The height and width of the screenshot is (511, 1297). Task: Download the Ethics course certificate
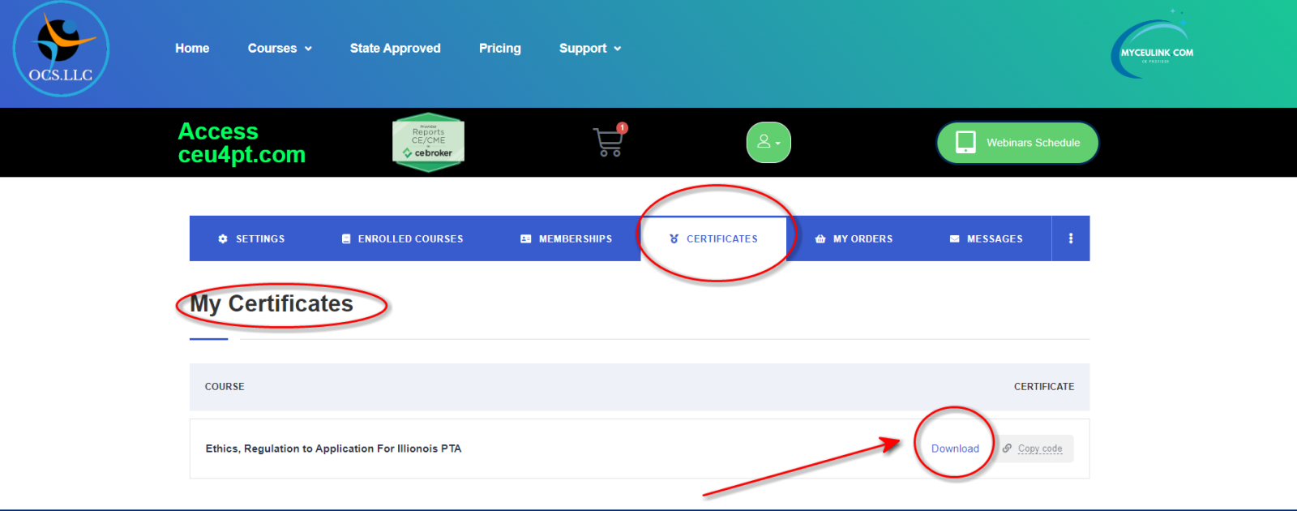[x=955, y=449]
